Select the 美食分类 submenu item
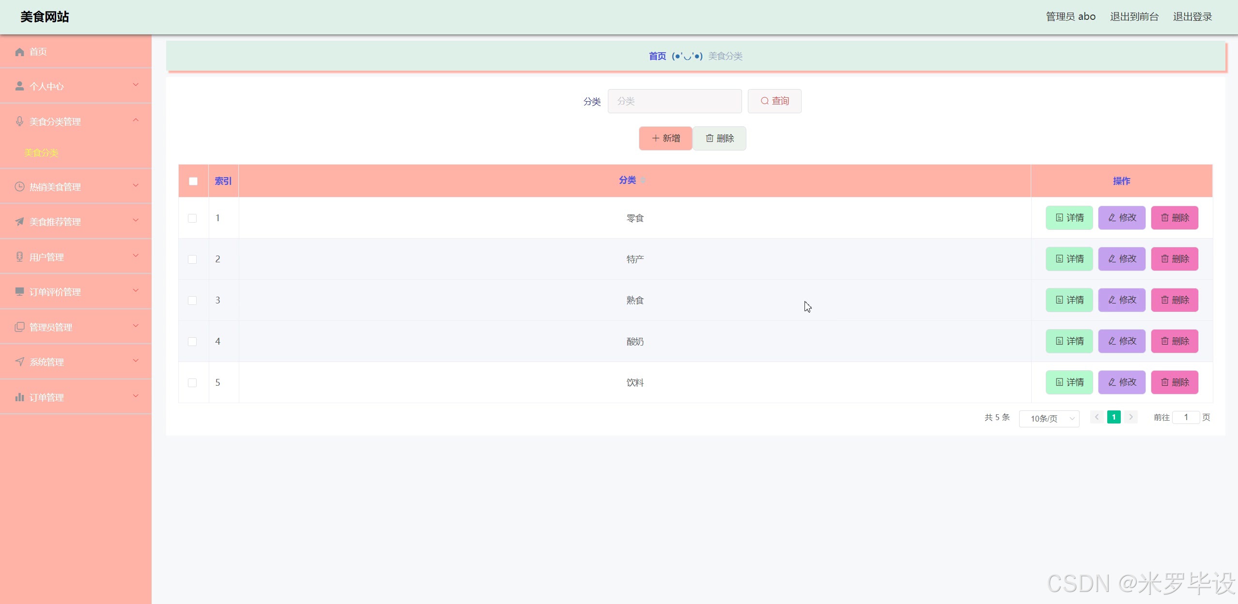Screen dimensions: 1238x604 point(42,153)
